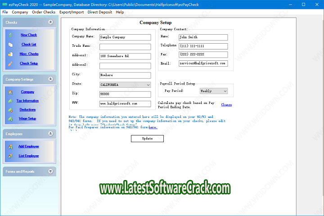Click the Tax Information icon
The height and width of the screenshot is (216, 324).
pyautogui.click(x=10, y=101)
